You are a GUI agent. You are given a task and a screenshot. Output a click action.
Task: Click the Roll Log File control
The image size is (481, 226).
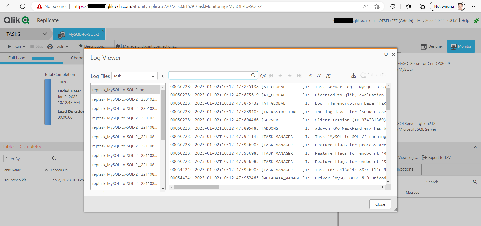point(374,75)
